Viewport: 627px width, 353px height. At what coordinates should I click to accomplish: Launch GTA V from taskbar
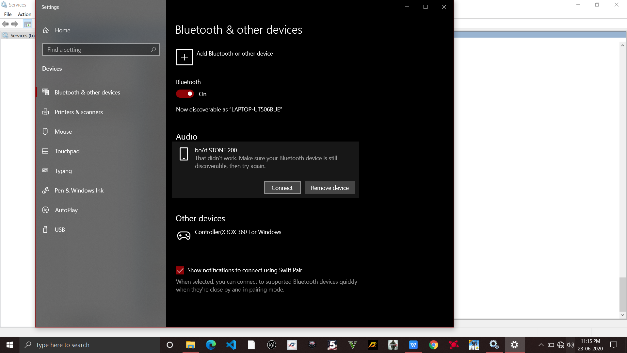tap(352, 345)
